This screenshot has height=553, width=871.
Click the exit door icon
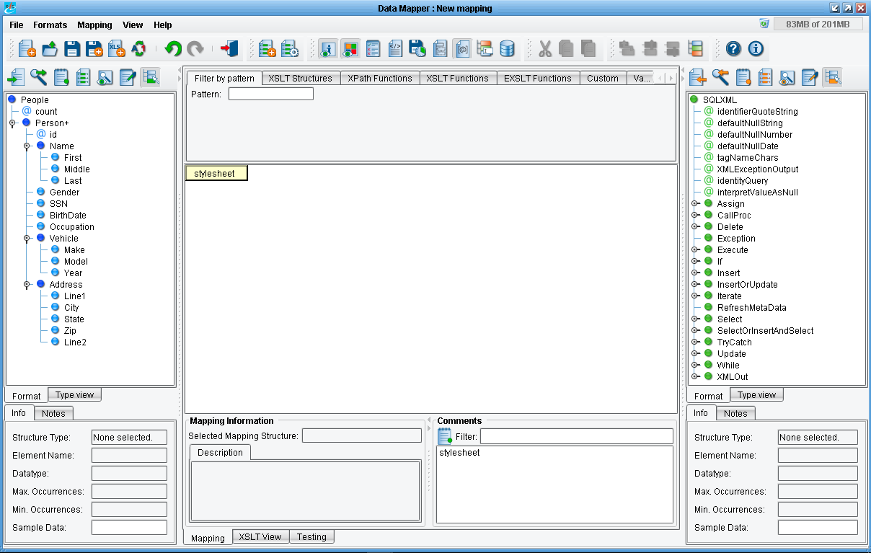pos(229,48)
